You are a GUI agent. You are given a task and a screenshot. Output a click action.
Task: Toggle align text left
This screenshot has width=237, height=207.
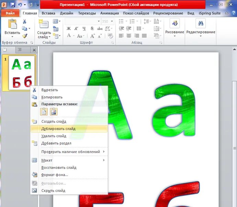click(121, 36)
